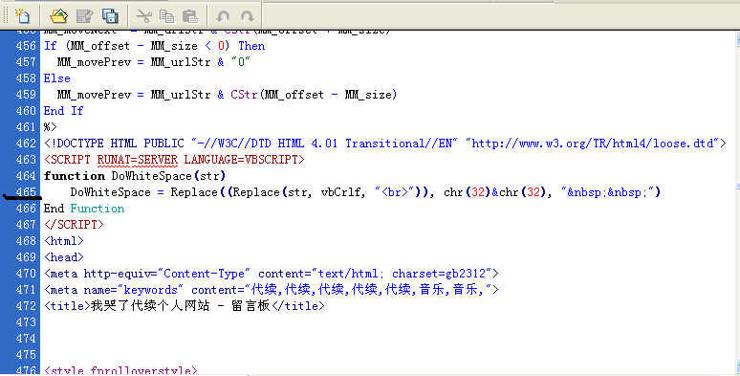Click the Copy icon in toolbar
The height and width of the screenshot is (376, 740).
(166, 16)
